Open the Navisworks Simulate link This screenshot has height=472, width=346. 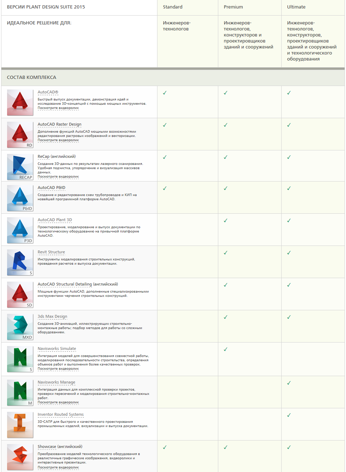pyautogui.click(x=57, y=349)
